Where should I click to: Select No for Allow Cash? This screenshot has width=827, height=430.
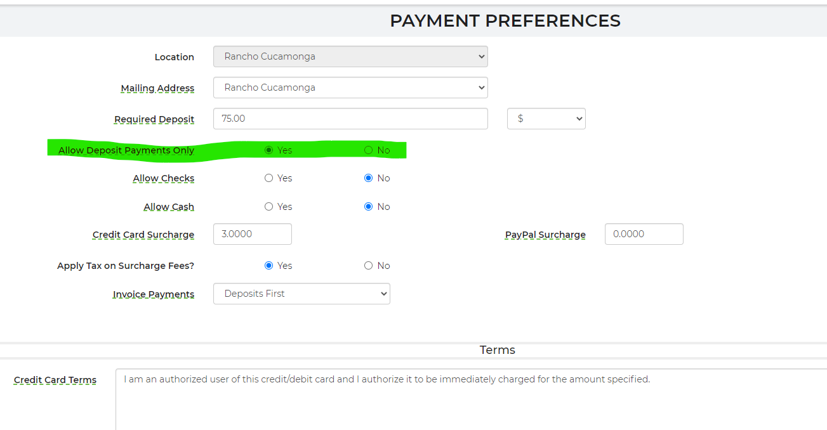pos(368,207)
